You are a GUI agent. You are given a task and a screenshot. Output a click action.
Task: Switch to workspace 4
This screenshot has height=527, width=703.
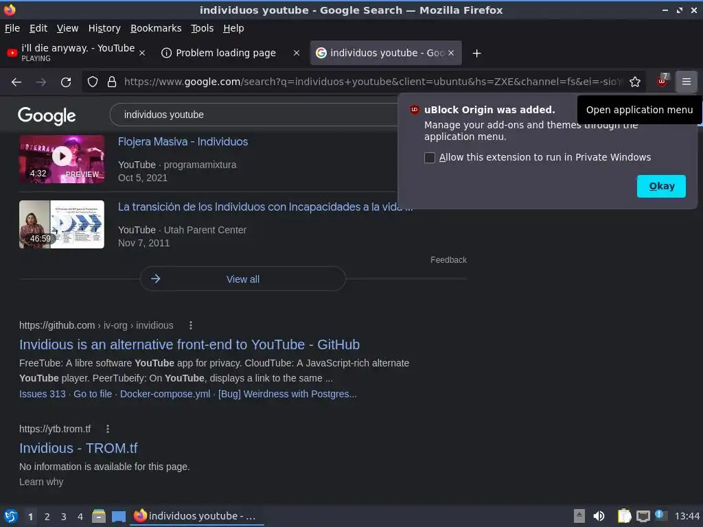[80, 517]
